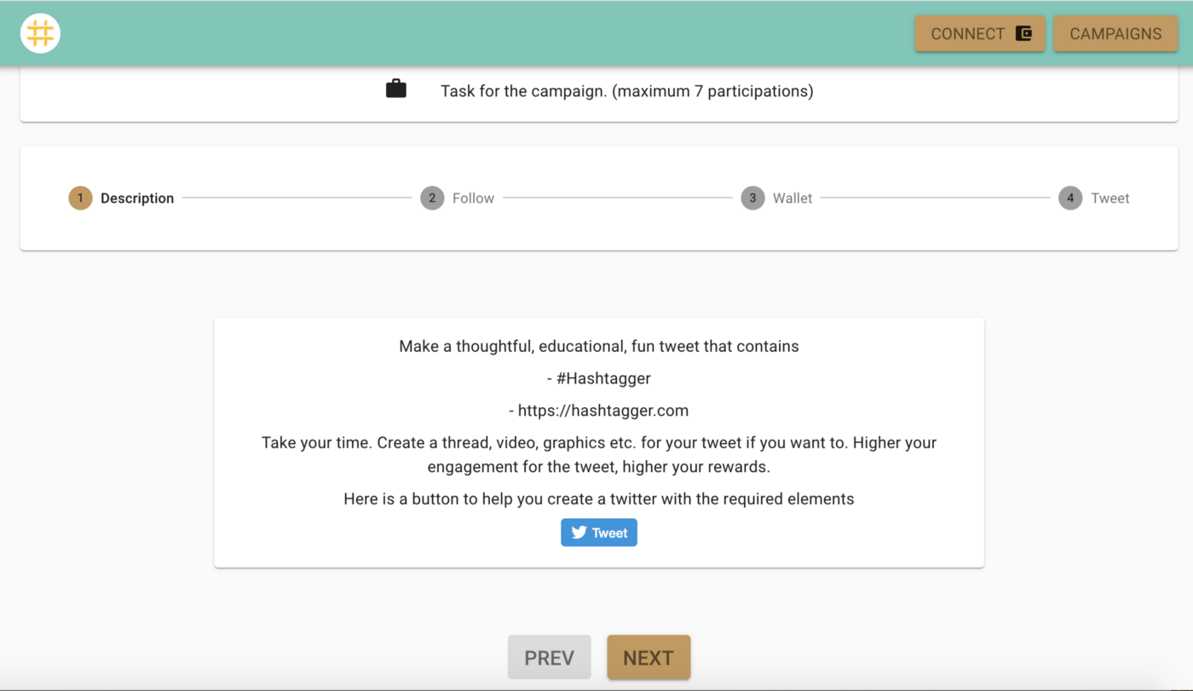Image resolution: width=1193 pixels, height=691 pixels.
Task: Click the briefcase task icon
Action: 396,89
